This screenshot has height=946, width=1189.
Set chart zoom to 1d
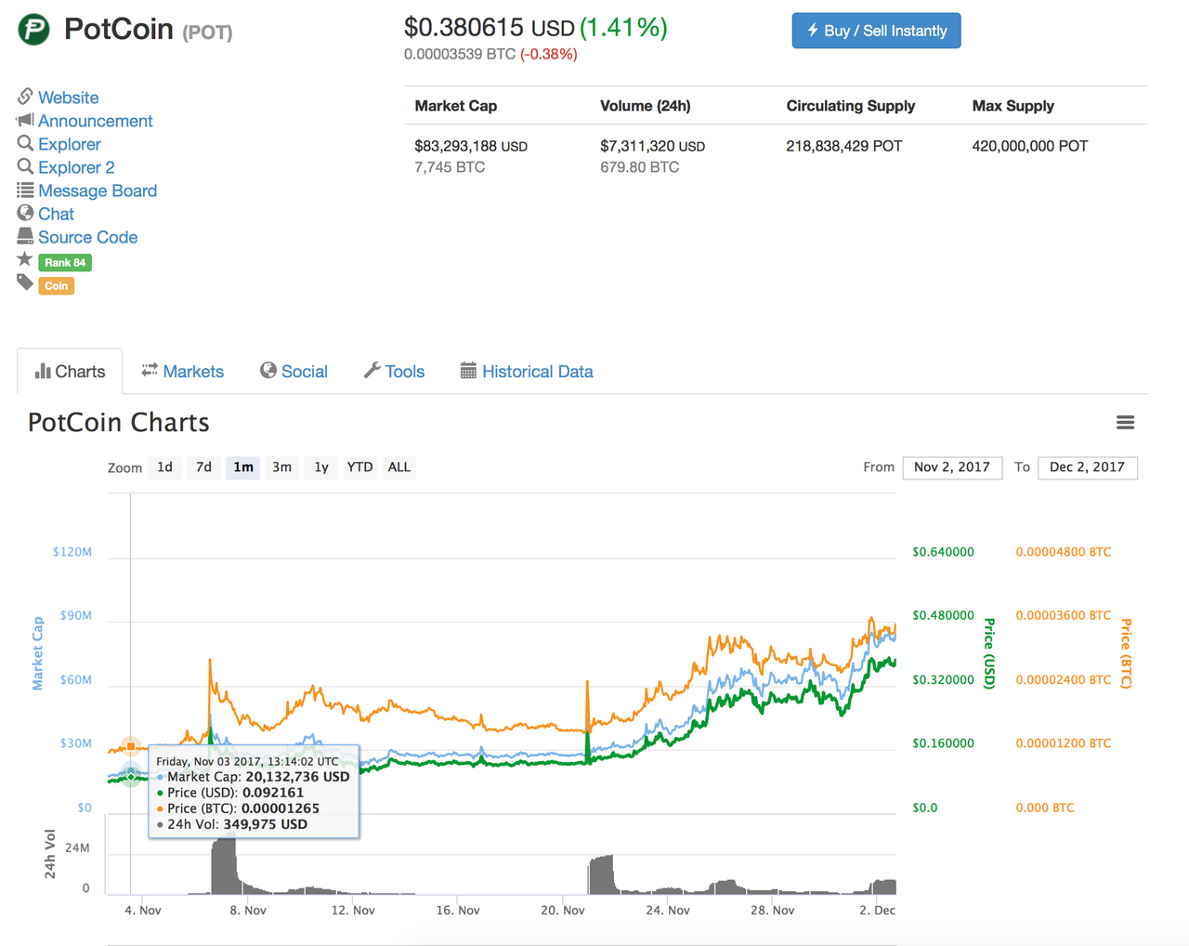164,467
